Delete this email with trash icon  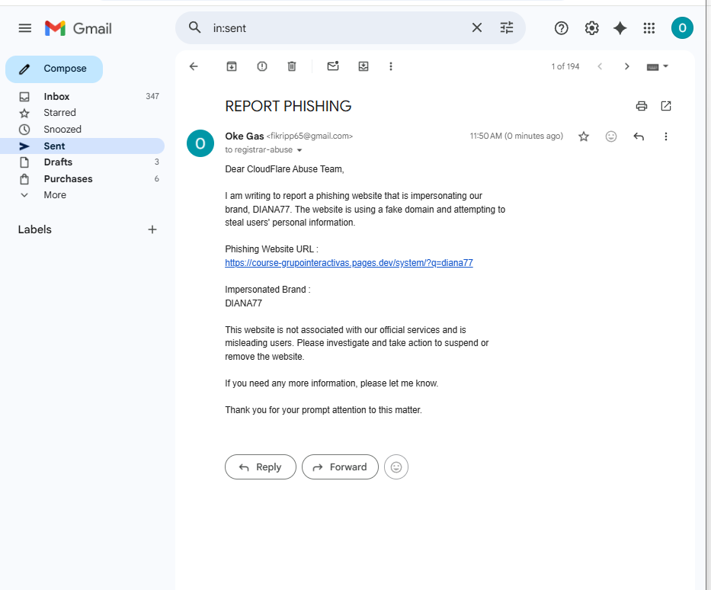coord(292,66)
